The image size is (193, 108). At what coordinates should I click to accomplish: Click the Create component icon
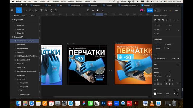click(93, 10)
